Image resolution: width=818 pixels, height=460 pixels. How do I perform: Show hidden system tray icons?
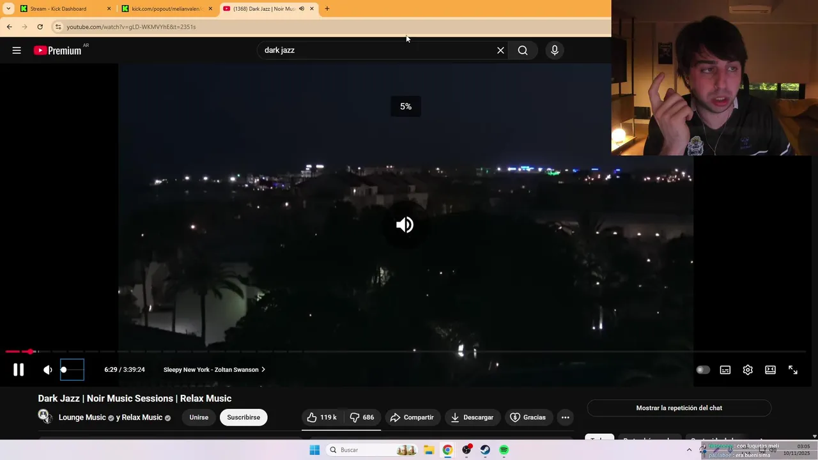pyautogui.click(x=689, y=450)
